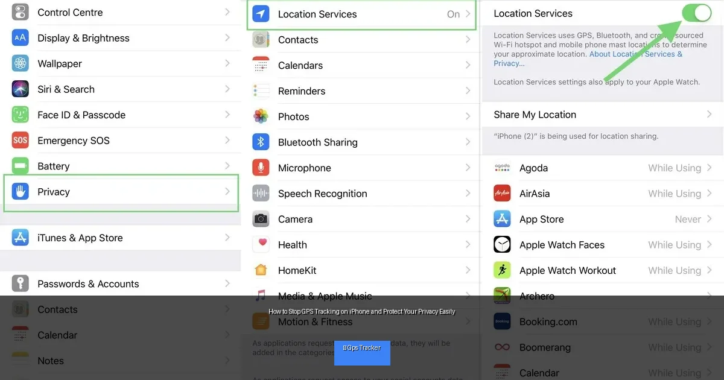The height and width of the screenshot is (380, 724).
Task: Tap the Calendars label
Action: tap(300, 65)
